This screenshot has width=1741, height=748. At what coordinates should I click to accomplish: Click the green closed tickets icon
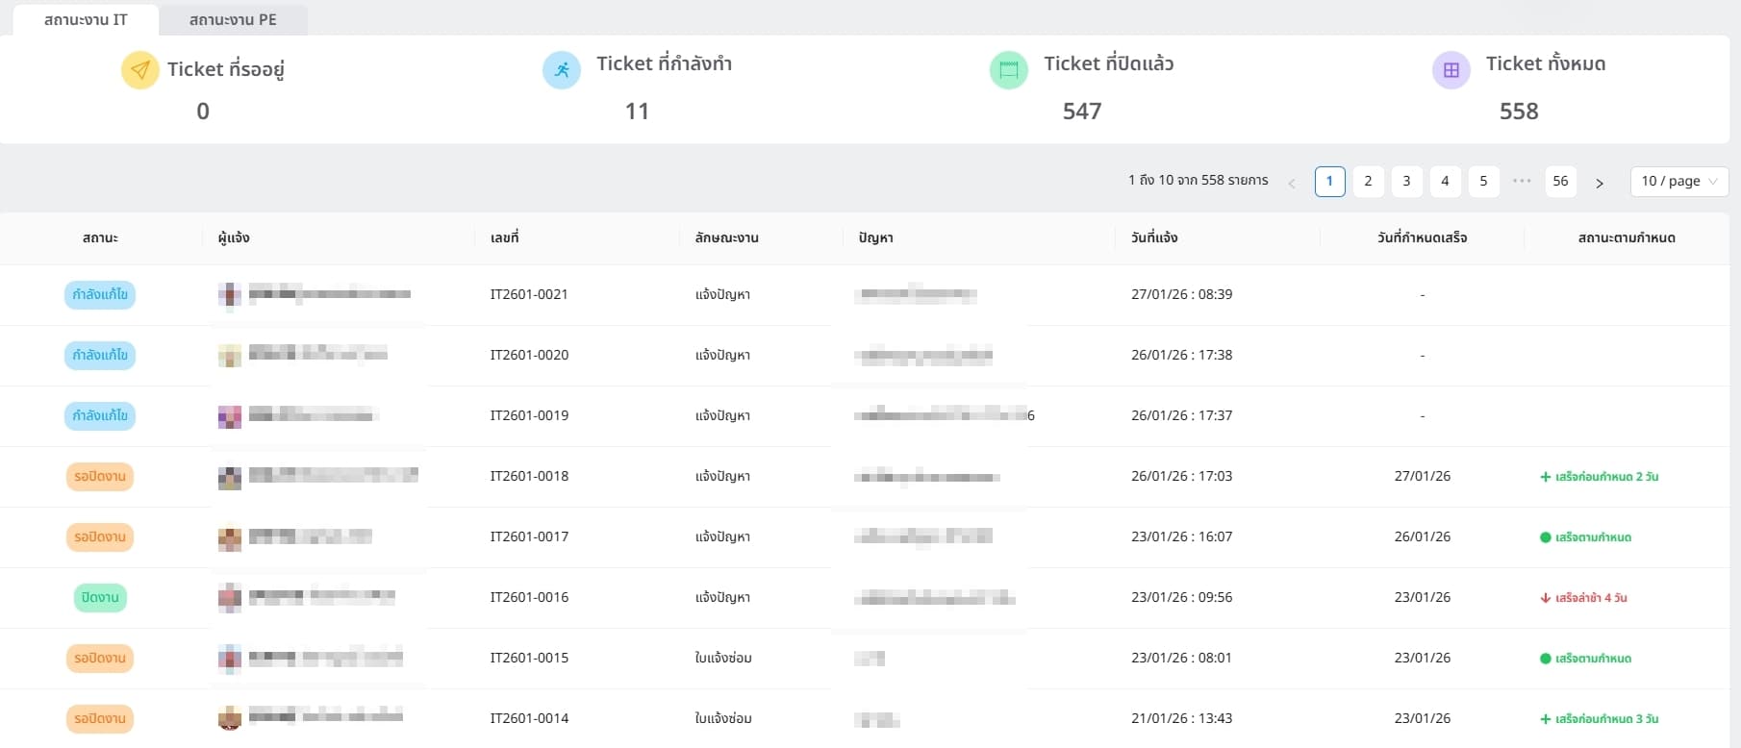[x=1008, y=70]
